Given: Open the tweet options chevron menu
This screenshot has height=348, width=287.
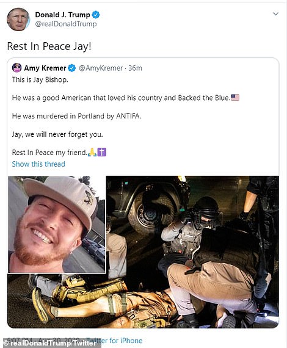Looking at the screenshot, I should (275, 14).
